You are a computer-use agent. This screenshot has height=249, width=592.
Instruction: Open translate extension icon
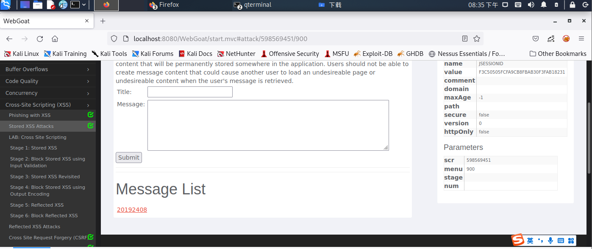[x=551, y=39]
